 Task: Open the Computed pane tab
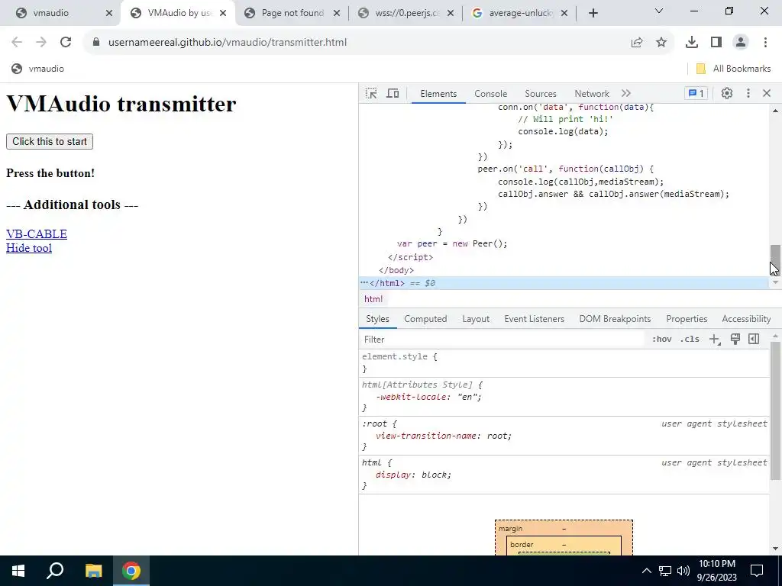[425, 319]
